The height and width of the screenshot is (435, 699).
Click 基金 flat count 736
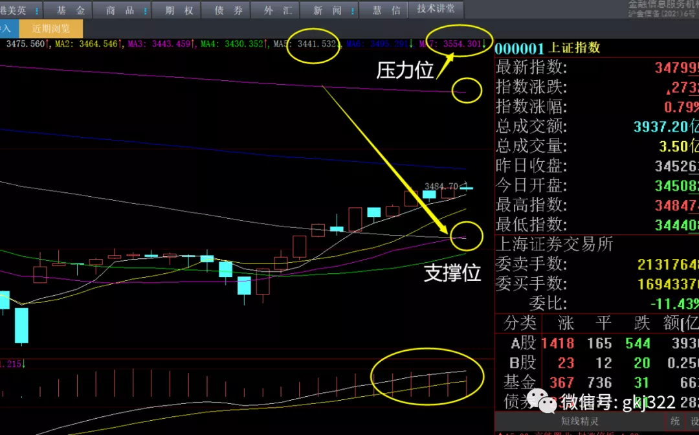coord(599,383)
